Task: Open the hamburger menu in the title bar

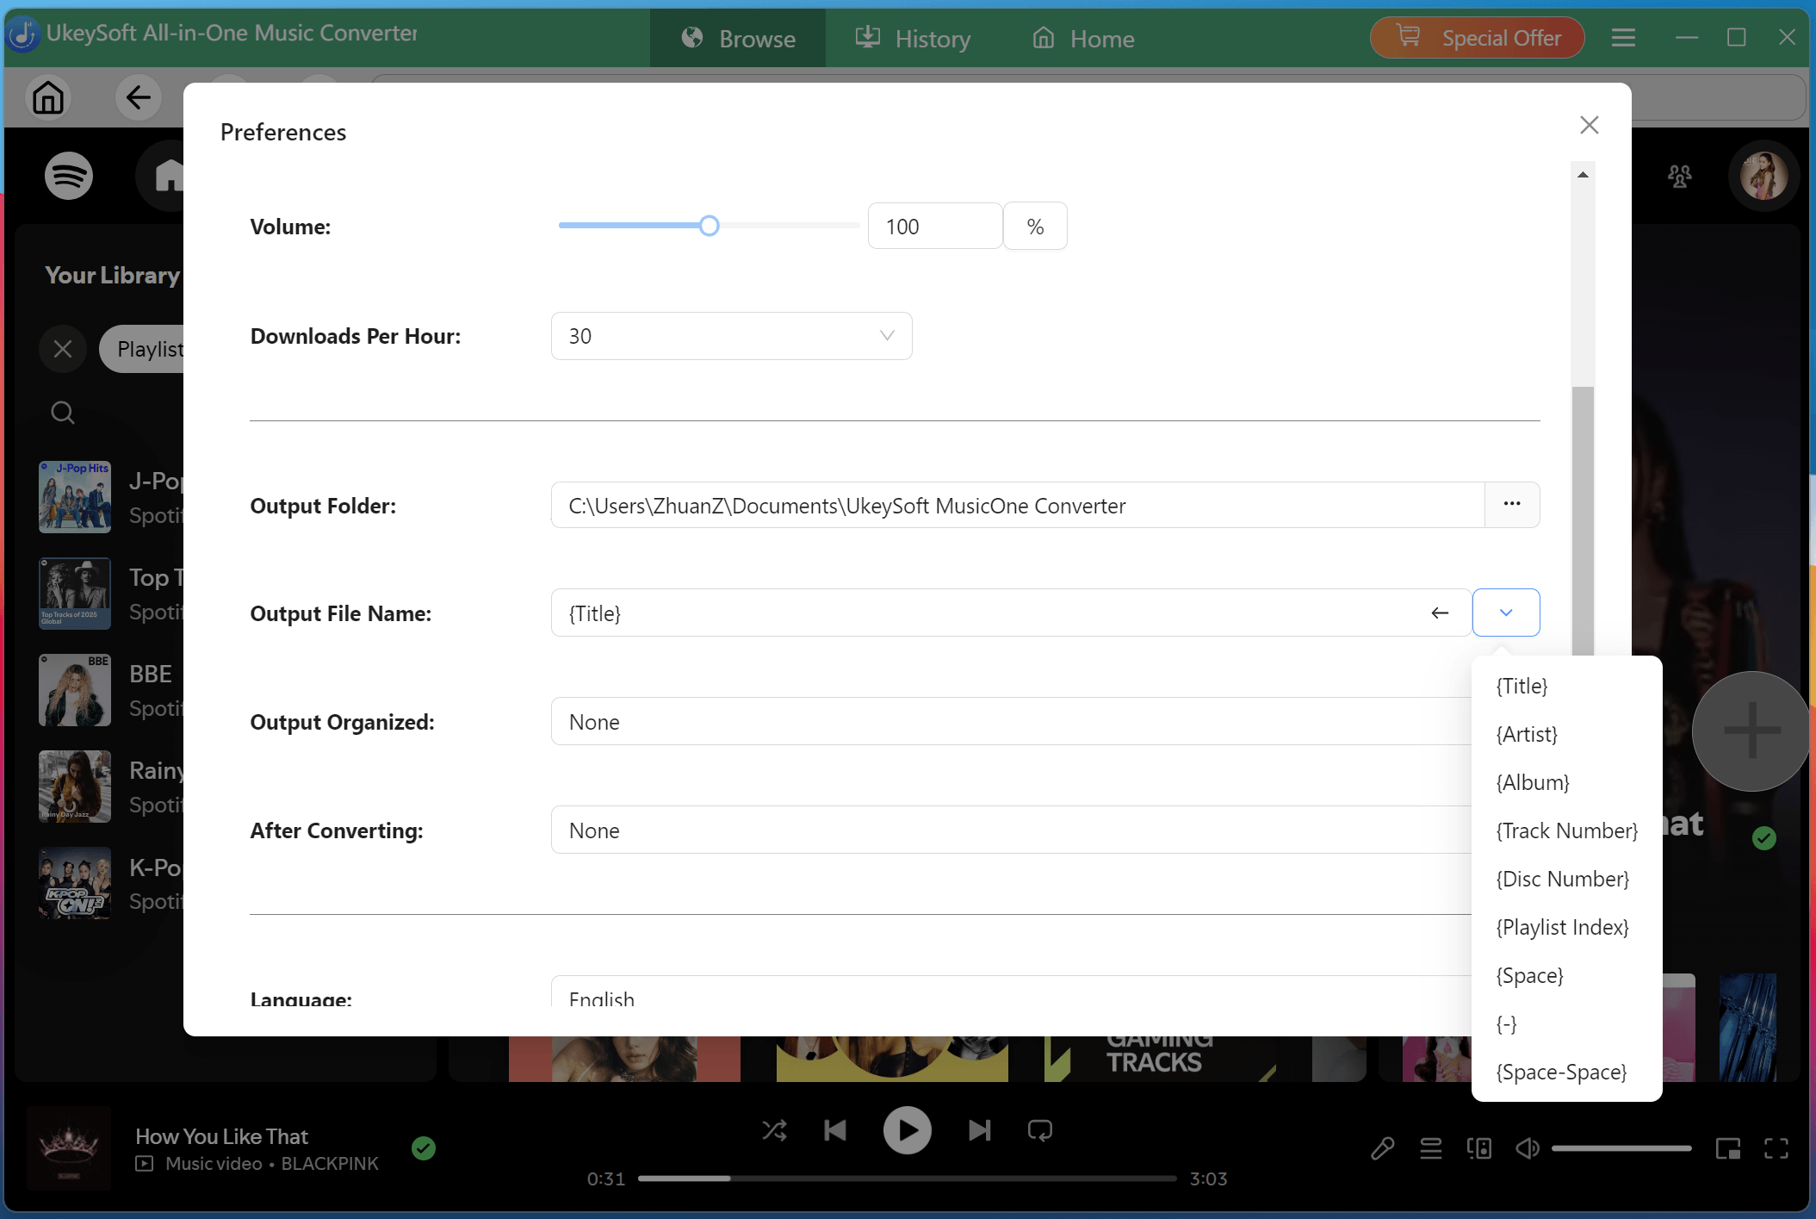Action: pyautogui.click(x=1622, y=37)
